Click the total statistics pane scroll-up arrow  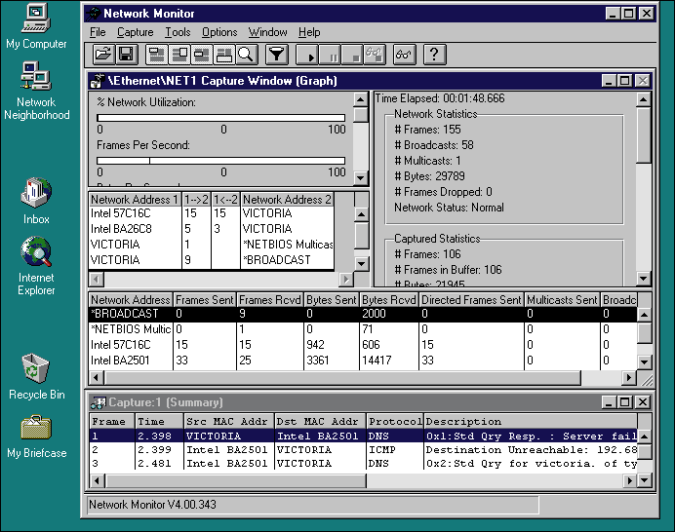[643, 99]
